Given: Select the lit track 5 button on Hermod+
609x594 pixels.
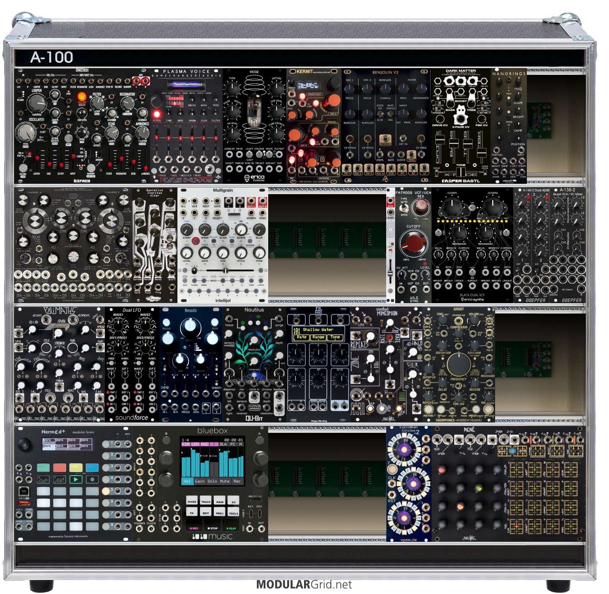Looking at the screenshot, I should coord(105,491).
